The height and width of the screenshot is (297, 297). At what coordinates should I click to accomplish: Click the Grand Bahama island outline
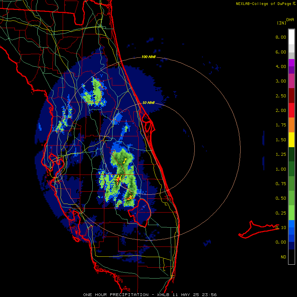(x=258, y=229)
